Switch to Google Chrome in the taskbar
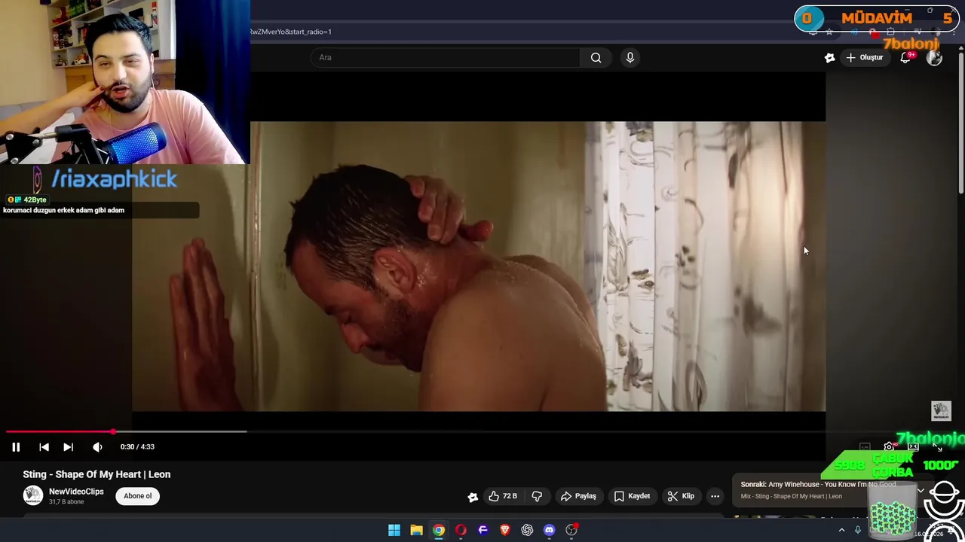Screen dimensions: 965x542 438,530
